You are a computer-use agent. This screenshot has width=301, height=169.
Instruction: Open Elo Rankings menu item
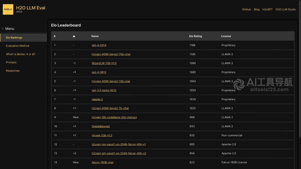[24, 38]
